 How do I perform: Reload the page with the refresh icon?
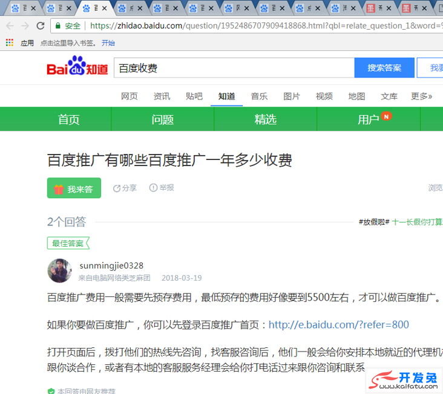[x=41, y=25]
